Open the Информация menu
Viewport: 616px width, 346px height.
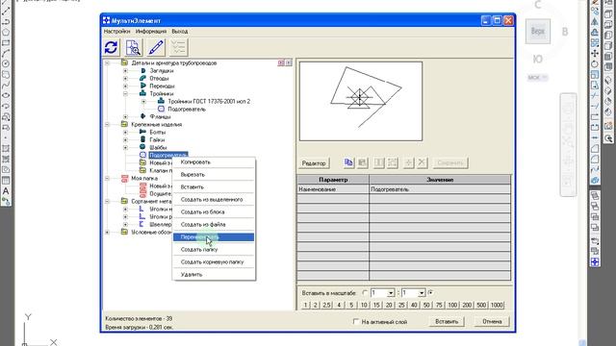point(151,31)
